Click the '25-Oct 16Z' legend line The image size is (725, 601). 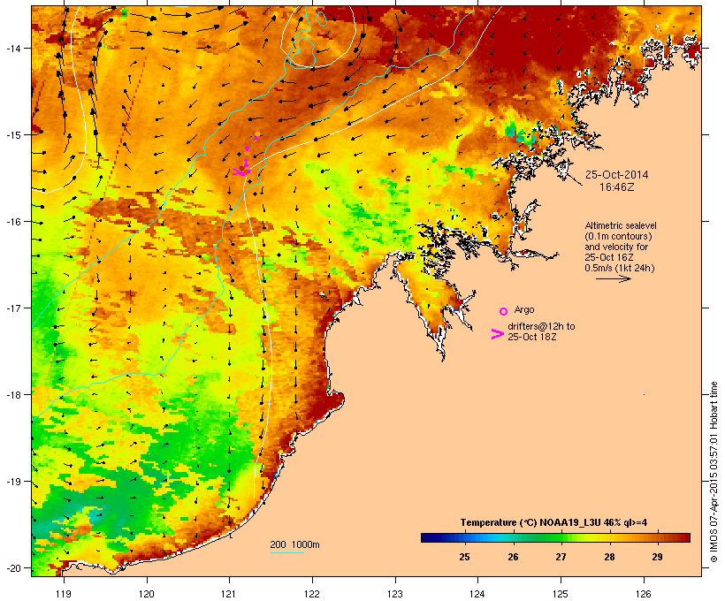[609, 257]
